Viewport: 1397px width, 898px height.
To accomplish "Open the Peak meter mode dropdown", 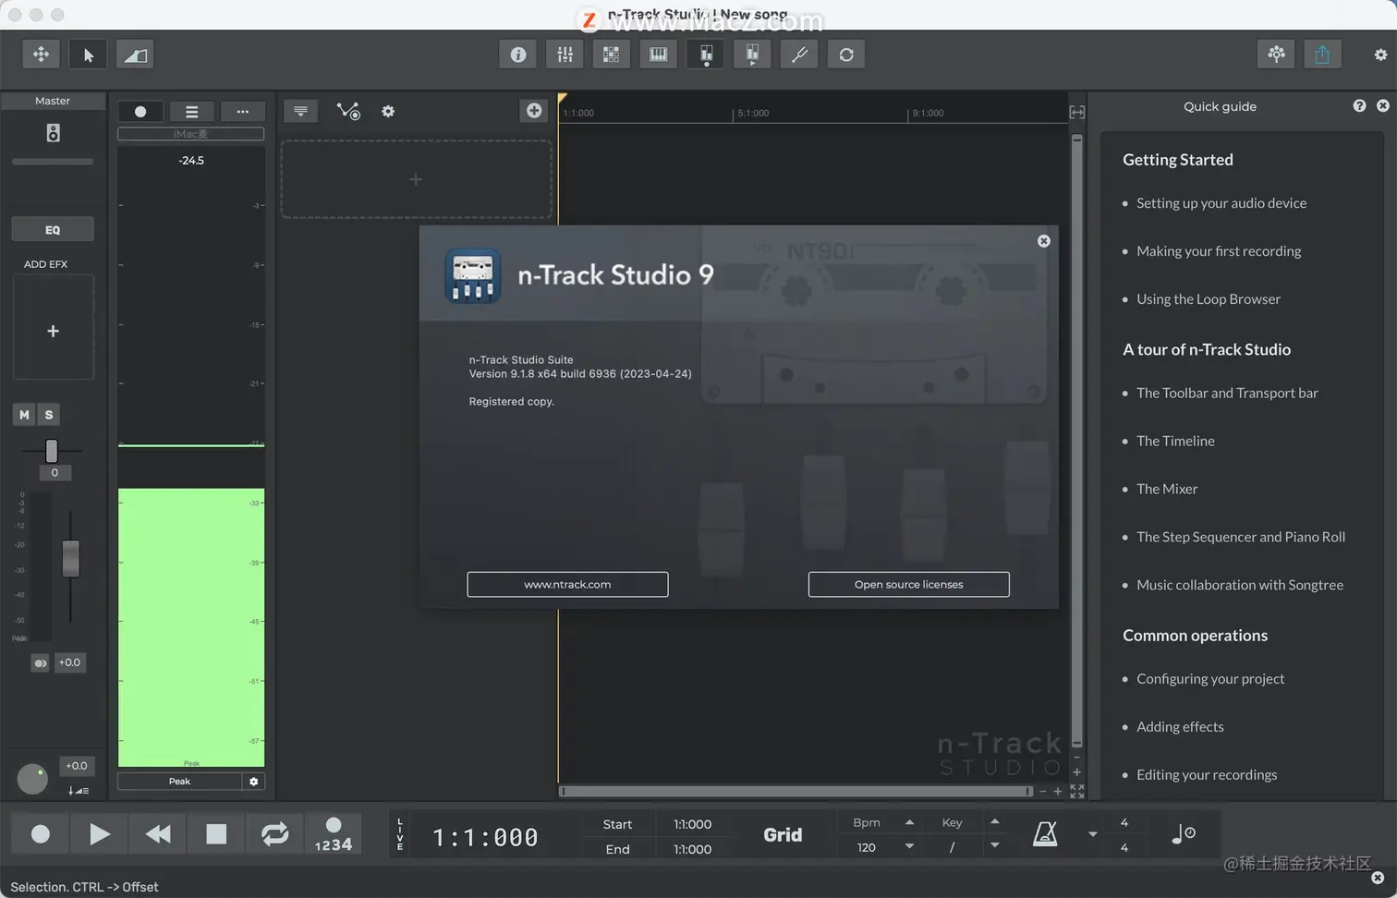I will click(180, 782).
